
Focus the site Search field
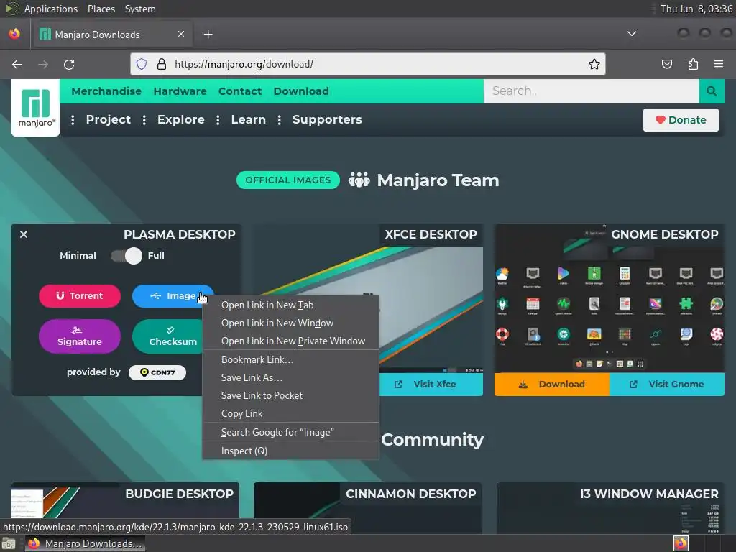pos(592,91)
